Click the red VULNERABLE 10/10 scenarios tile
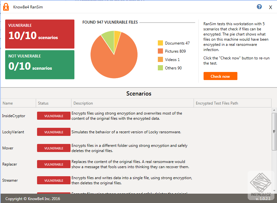Screen dimensions: 277x203 click(x=40, y=34)
